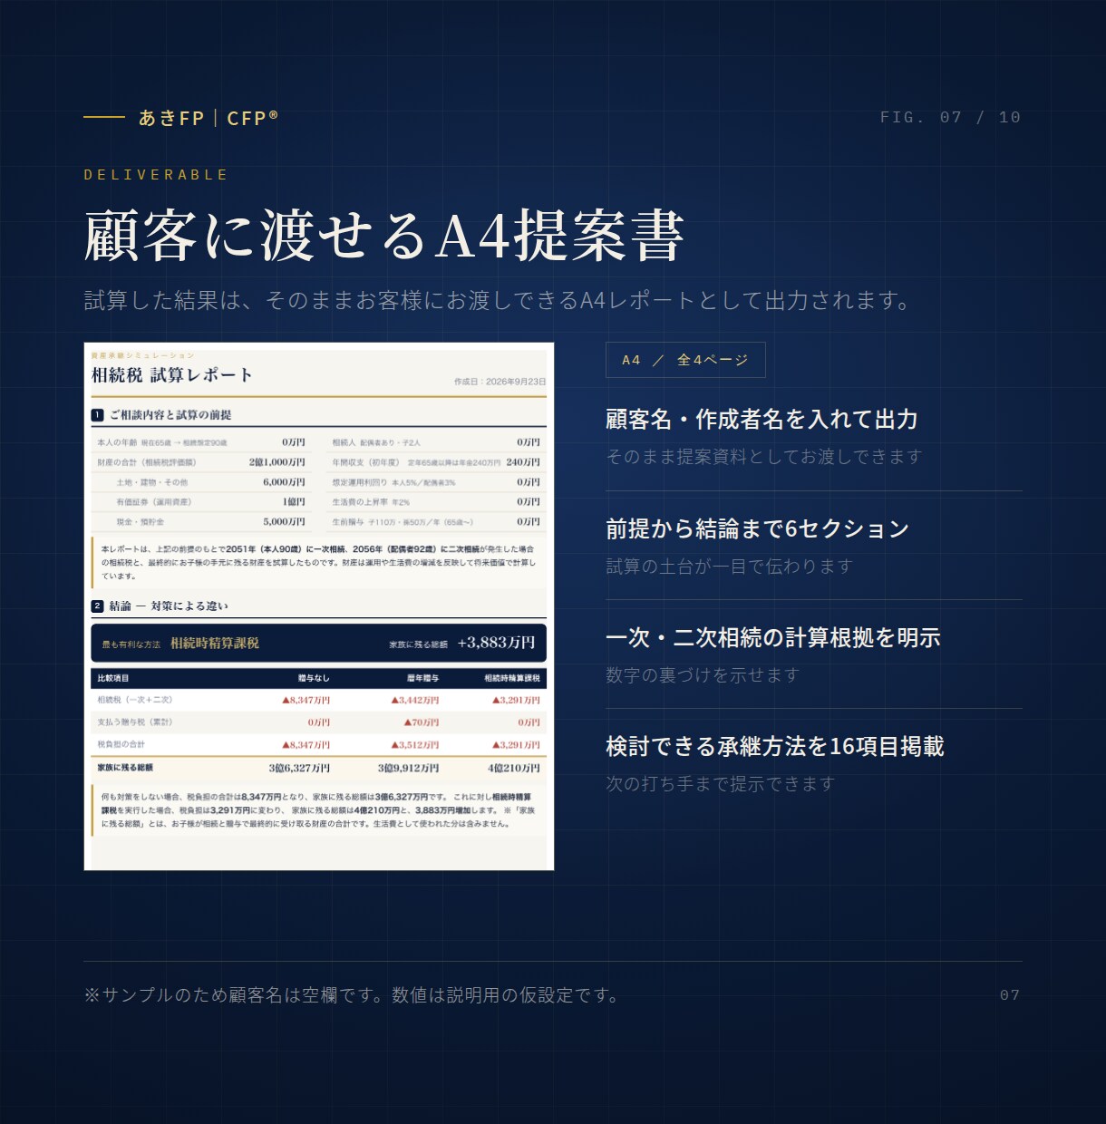Click the '生活費の上昇率' row label
This screenshot has height=1124, width=1106.
coord(359,502)
